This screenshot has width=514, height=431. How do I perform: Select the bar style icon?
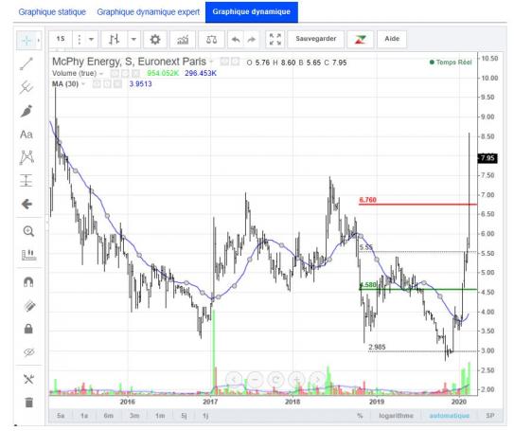pos(115,40)
